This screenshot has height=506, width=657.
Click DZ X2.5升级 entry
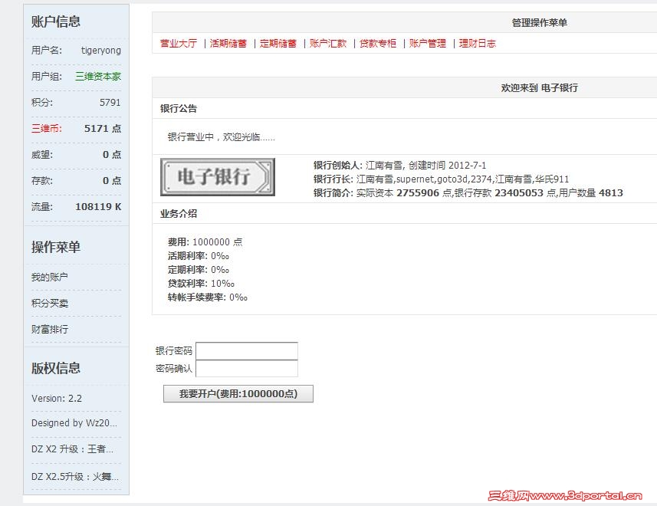pos(75,476)
